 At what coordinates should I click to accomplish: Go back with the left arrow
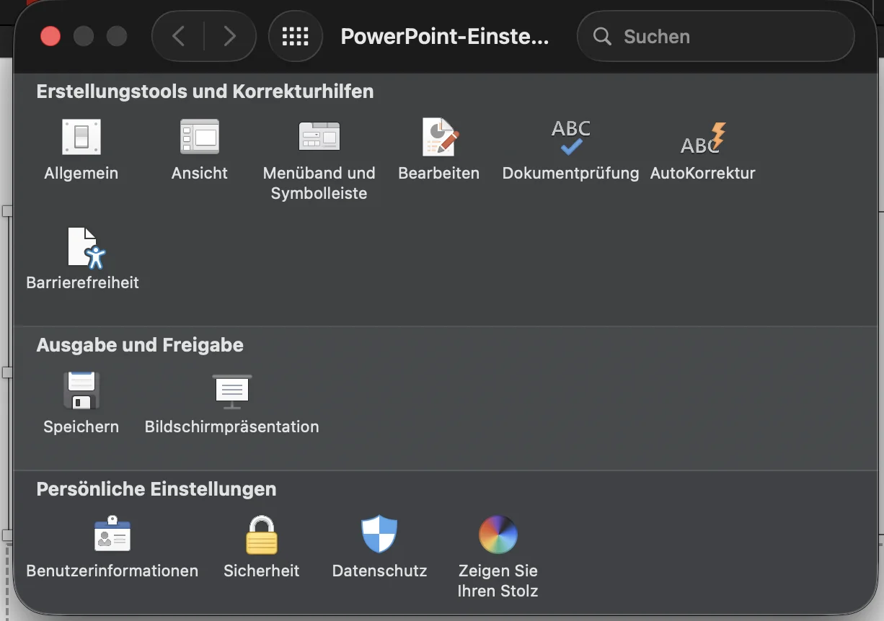pos(179,36)
